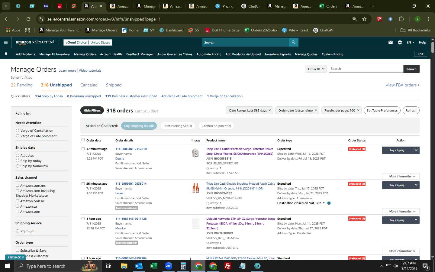This screenshot has height=272, width=435.
Task: Switch to the Canceled orders tab
Action: pyautogui.click(x=89, y=85)
